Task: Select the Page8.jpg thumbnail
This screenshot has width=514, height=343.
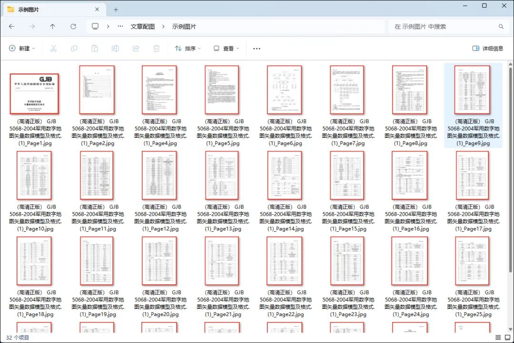Action: pyautogui.click(x=410, y=90)
